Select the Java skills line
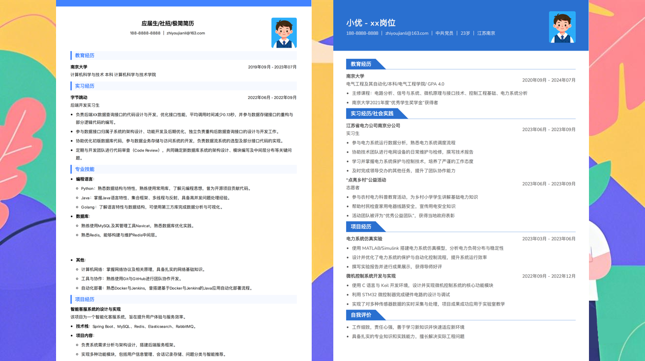 (156, 198)
